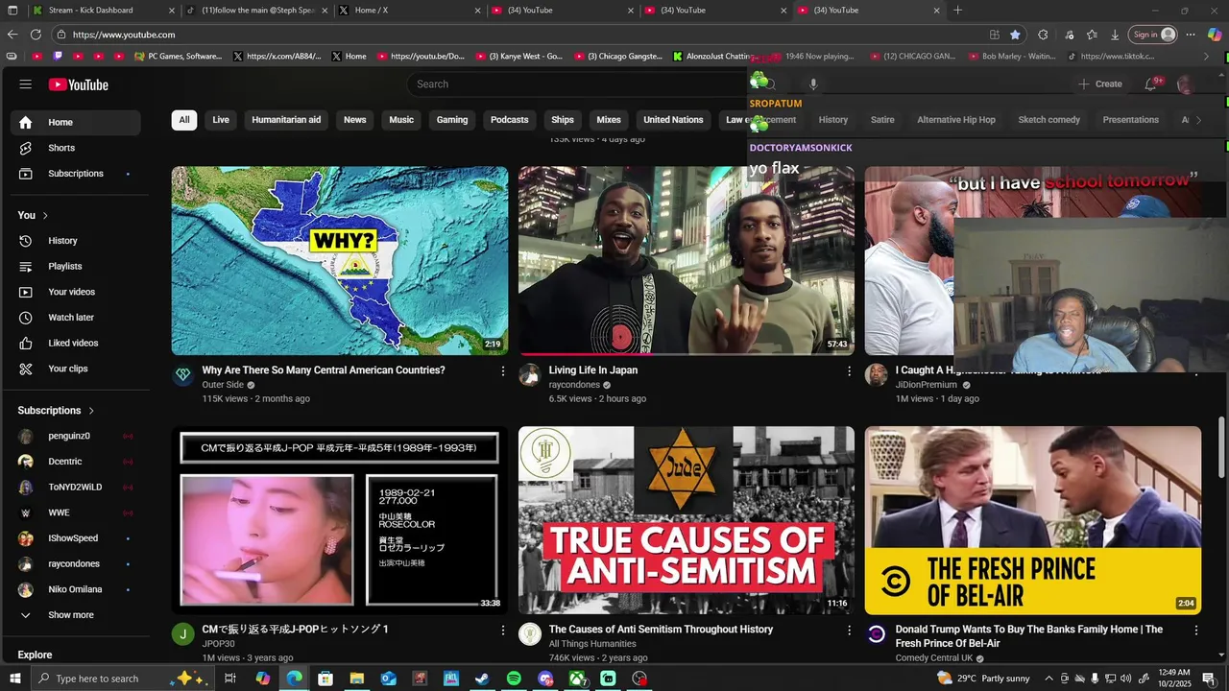Open the Niko Omilana subscription
The image size is (1229, 691).
(76, 589)
